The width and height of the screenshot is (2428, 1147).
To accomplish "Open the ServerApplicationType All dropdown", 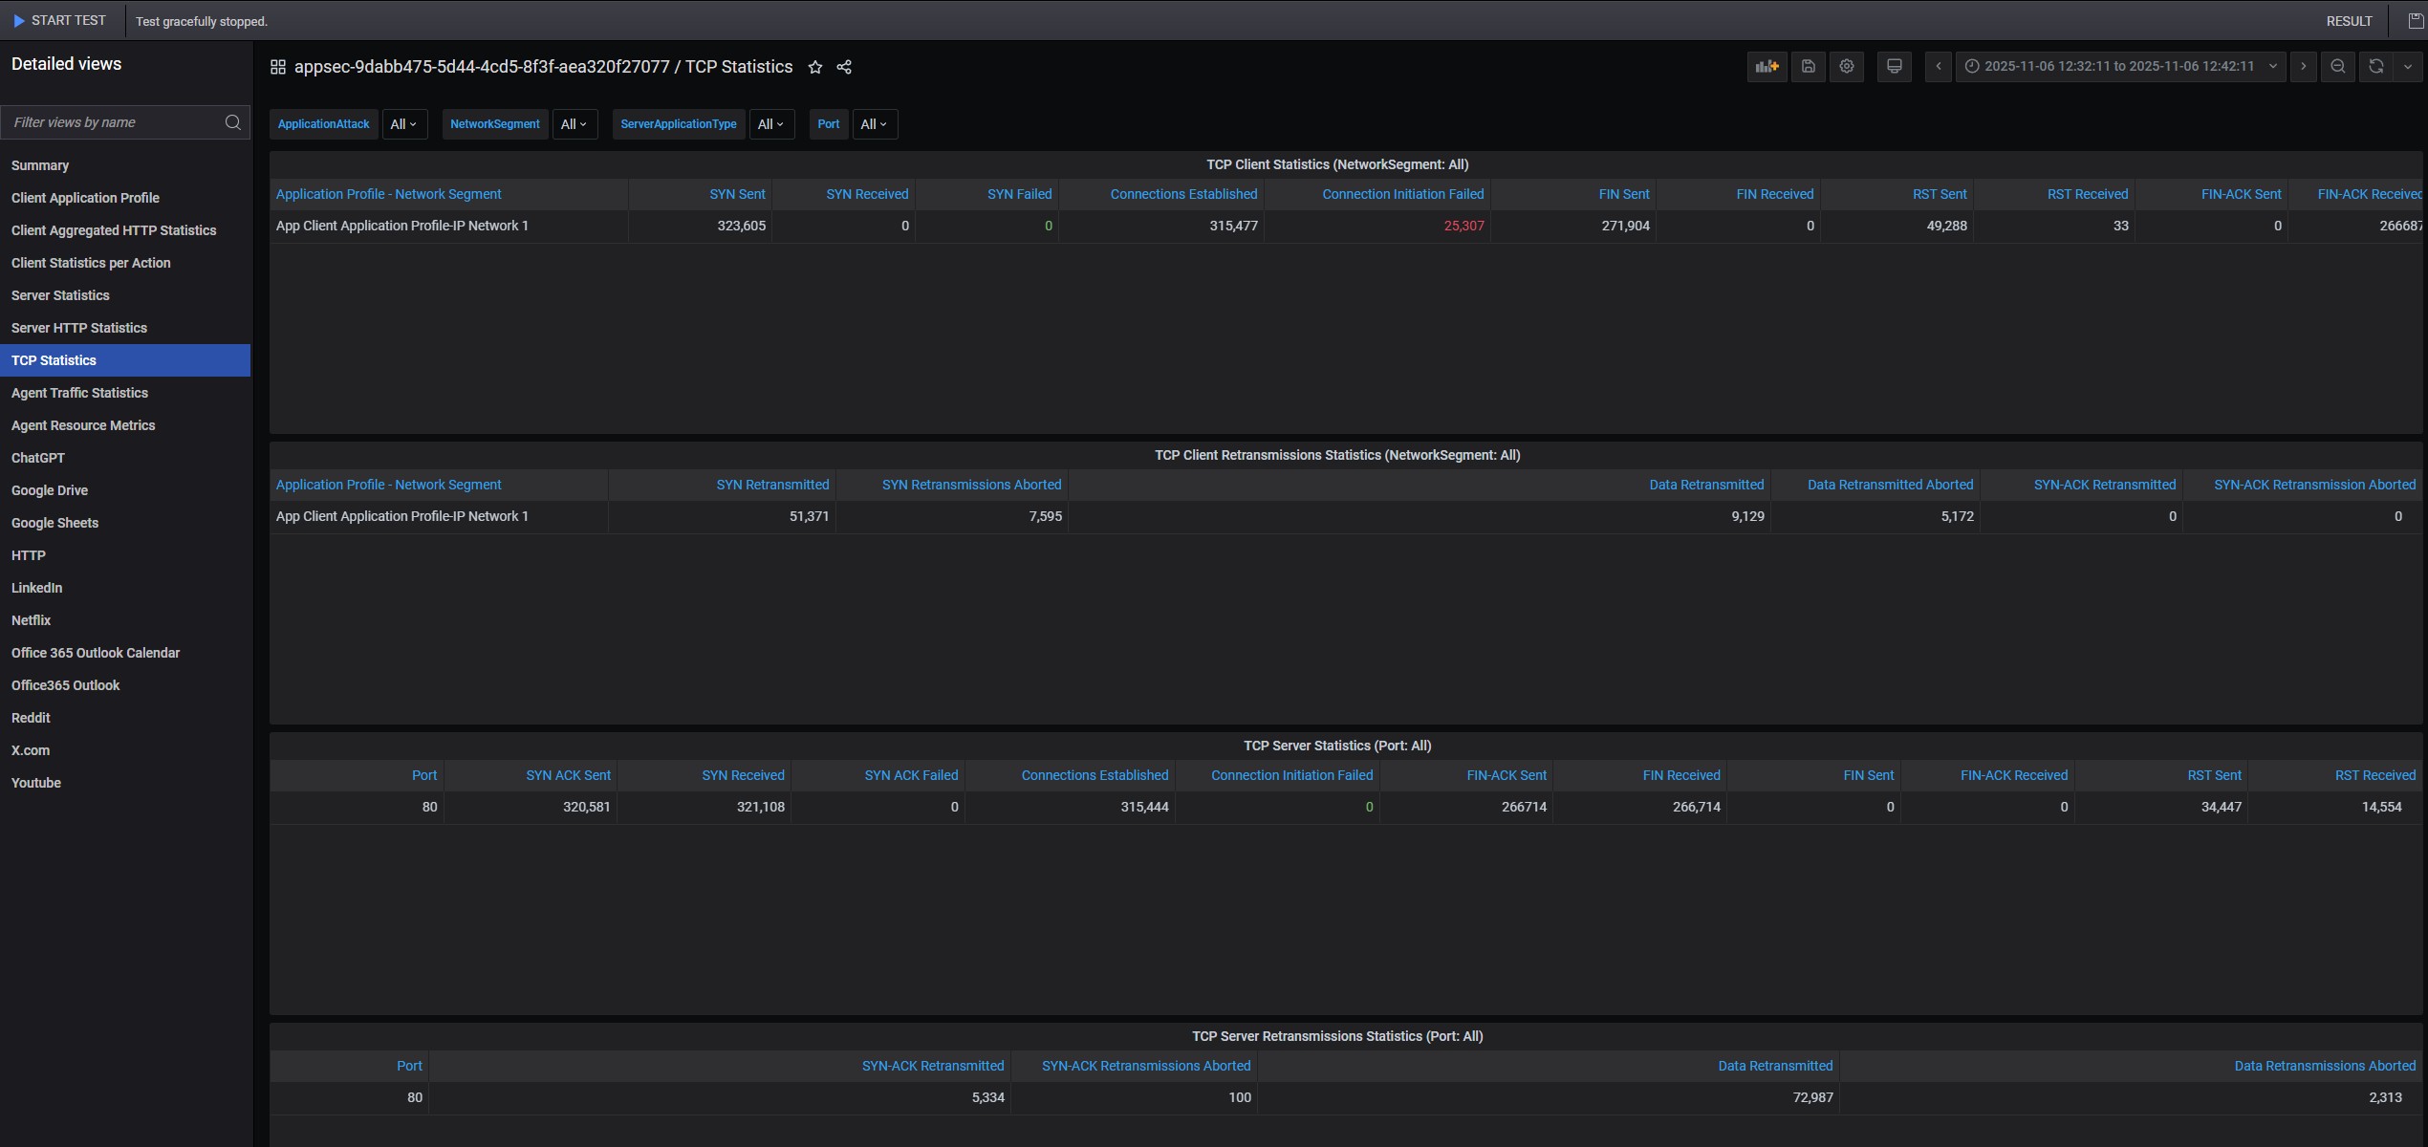I will click(770, 124).
